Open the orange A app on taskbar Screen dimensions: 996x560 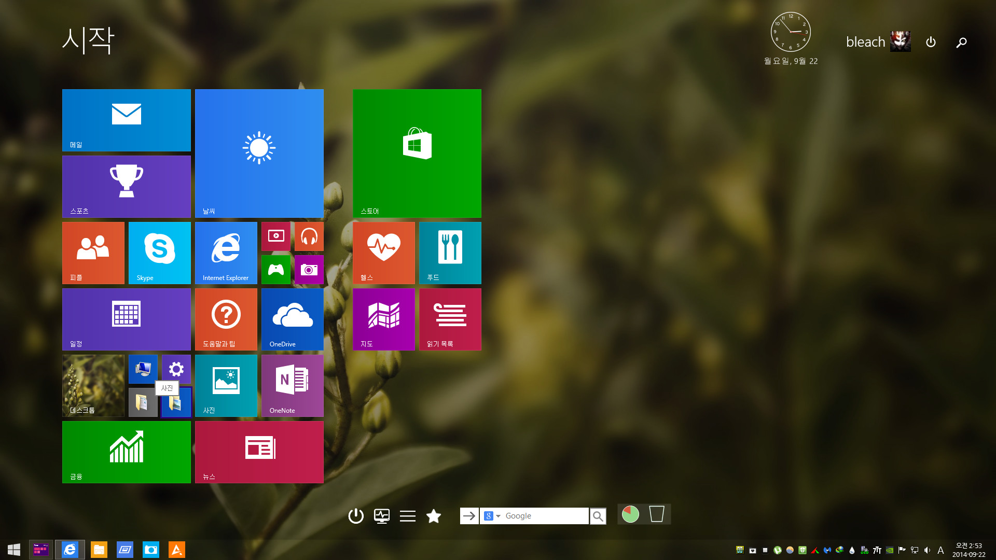click(x=177, y=550)
